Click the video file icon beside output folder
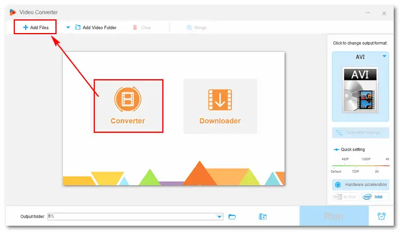The height and width of the screenshot is (232, 400). 262,217
